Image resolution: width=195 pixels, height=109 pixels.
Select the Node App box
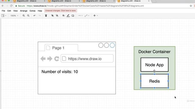(154, 64)
